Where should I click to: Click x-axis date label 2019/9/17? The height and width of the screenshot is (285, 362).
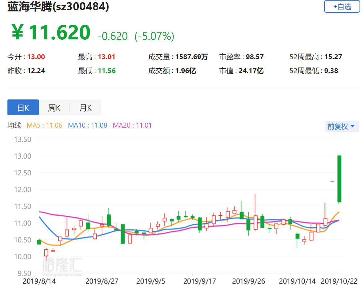coord(200,281)
